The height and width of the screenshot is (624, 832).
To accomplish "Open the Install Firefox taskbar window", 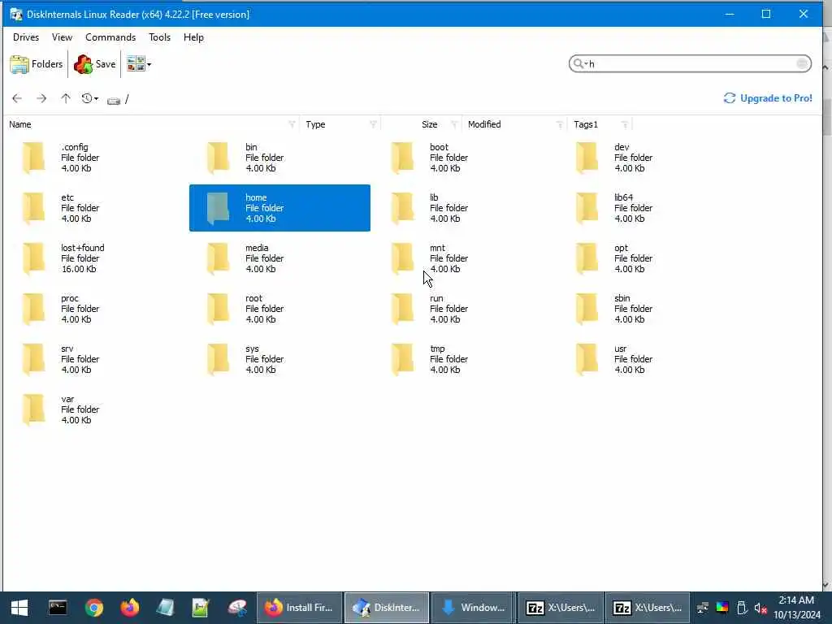I will click(x=299, y=608).
